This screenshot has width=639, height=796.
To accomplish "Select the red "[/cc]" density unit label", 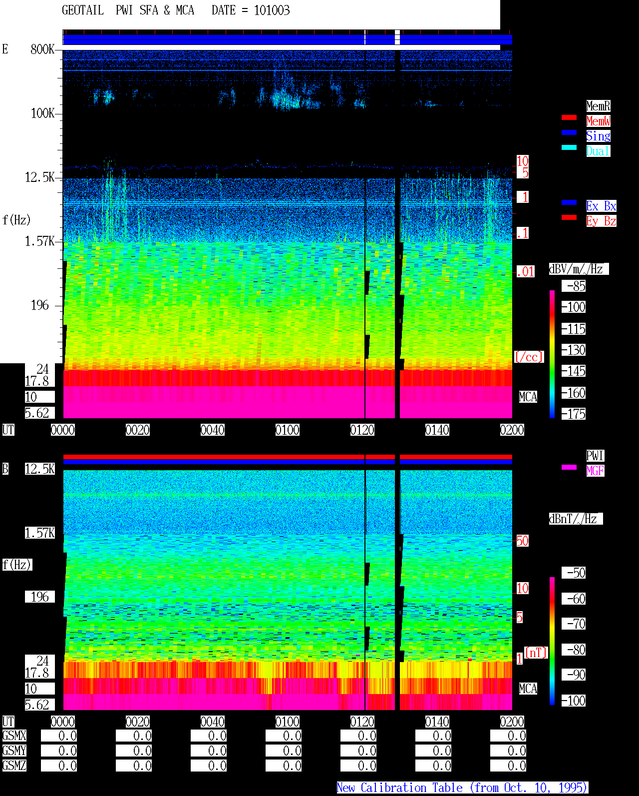I will [529, 357].
